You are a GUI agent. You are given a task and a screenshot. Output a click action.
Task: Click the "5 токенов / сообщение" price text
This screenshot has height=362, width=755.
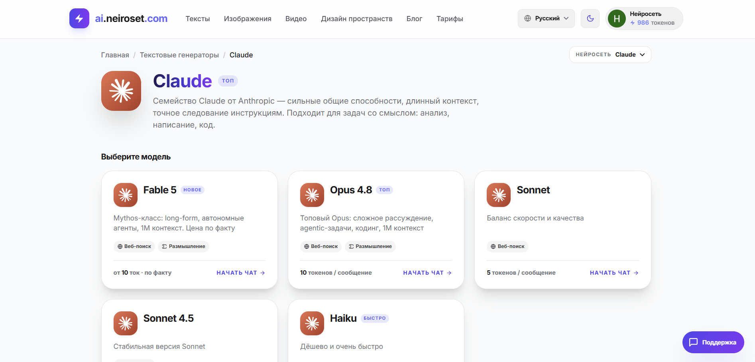point(521,273)
